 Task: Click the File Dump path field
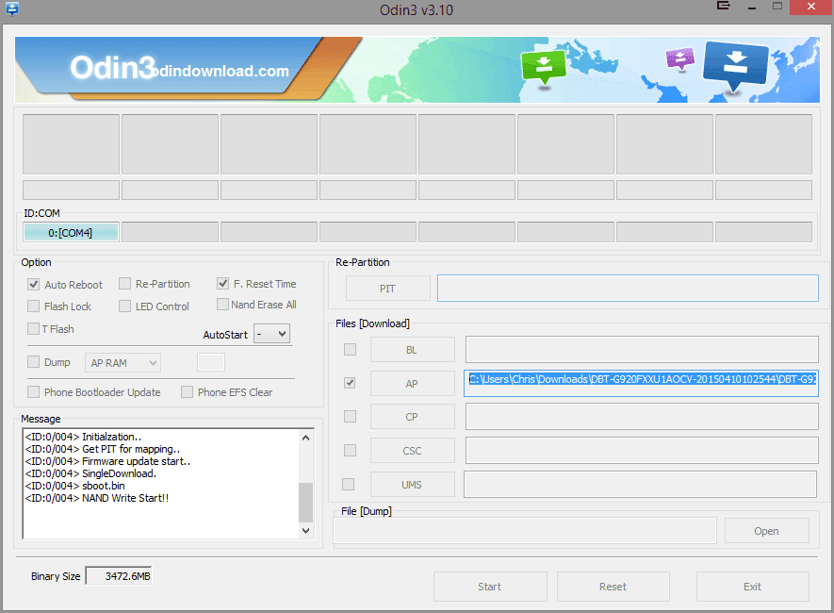(525, 531)
